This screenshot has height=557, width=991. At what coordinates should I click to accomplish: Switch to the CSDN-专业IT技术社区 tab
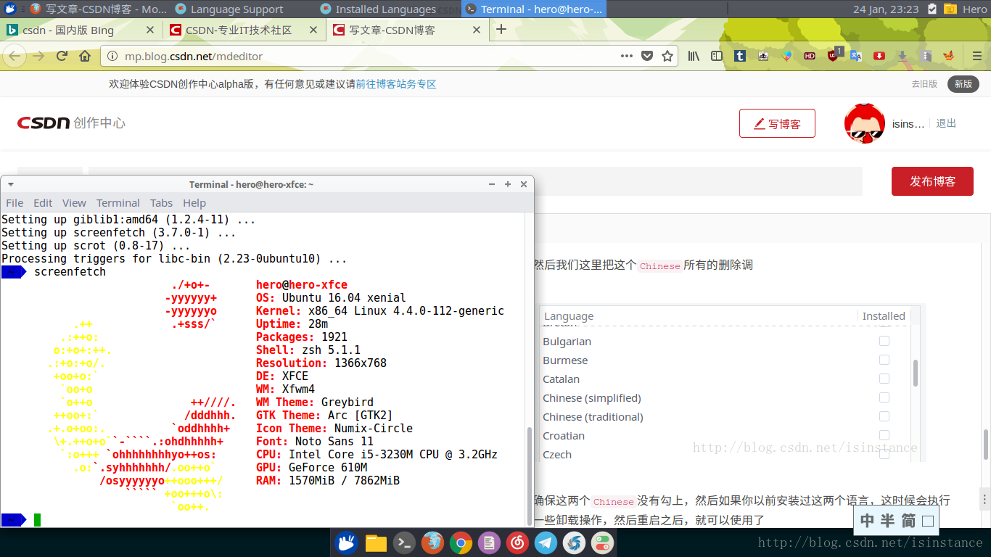(244, 30)
